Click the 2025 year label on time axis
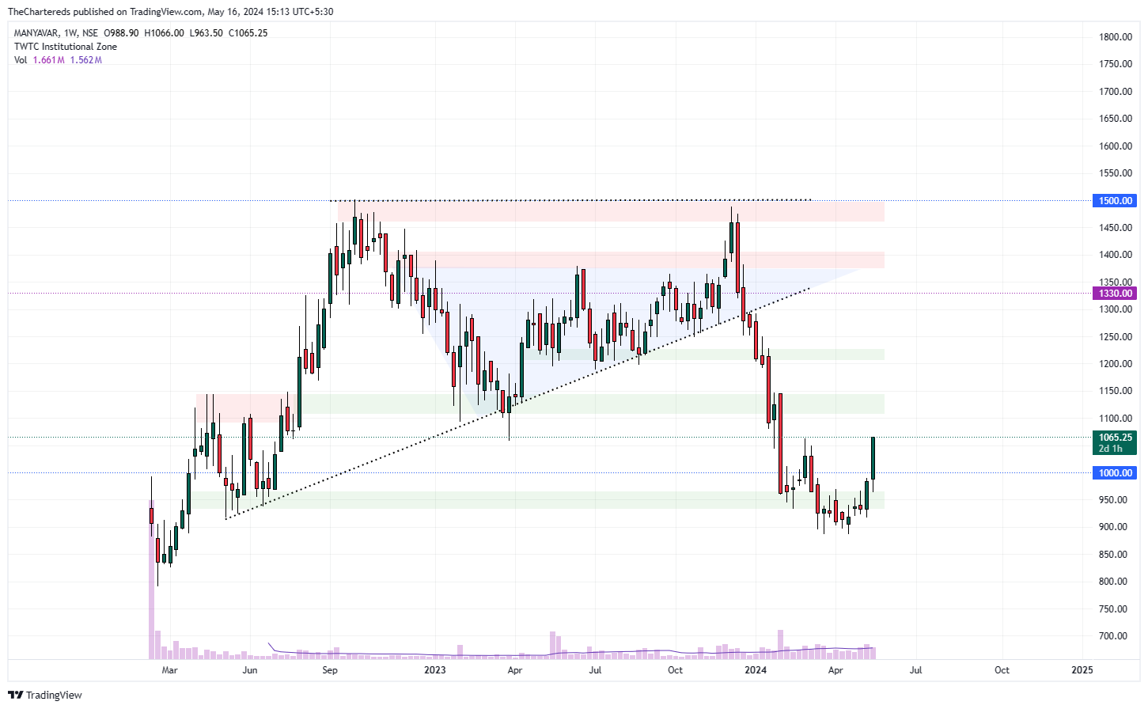Viewport: 1148px width, 709px height. tap(1082, 670)
